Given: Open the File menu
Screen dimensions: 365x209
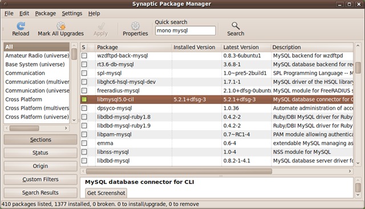Looking at the screenshot, I should (x=9, y=14).
